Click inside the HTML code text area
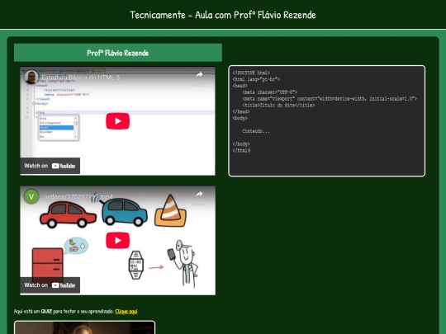446x334 pixels. (326, 121)
